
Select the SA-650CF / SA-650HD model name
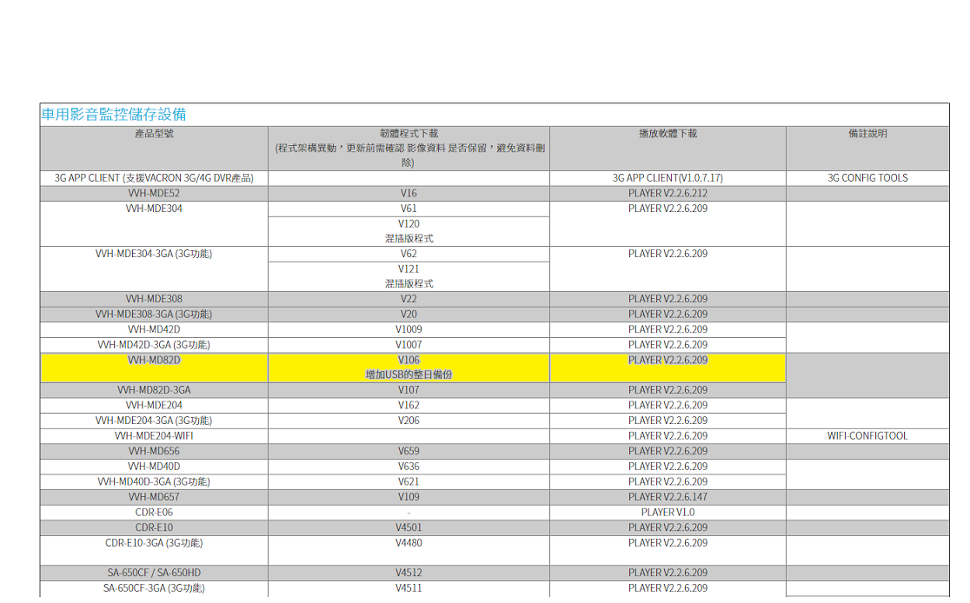pyautogui.click(x=154, y=573)
